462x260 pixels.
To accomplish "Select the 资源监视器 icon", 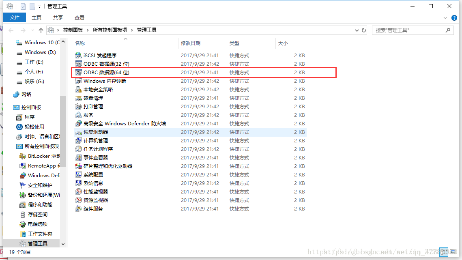I will [x=78, y=200].
